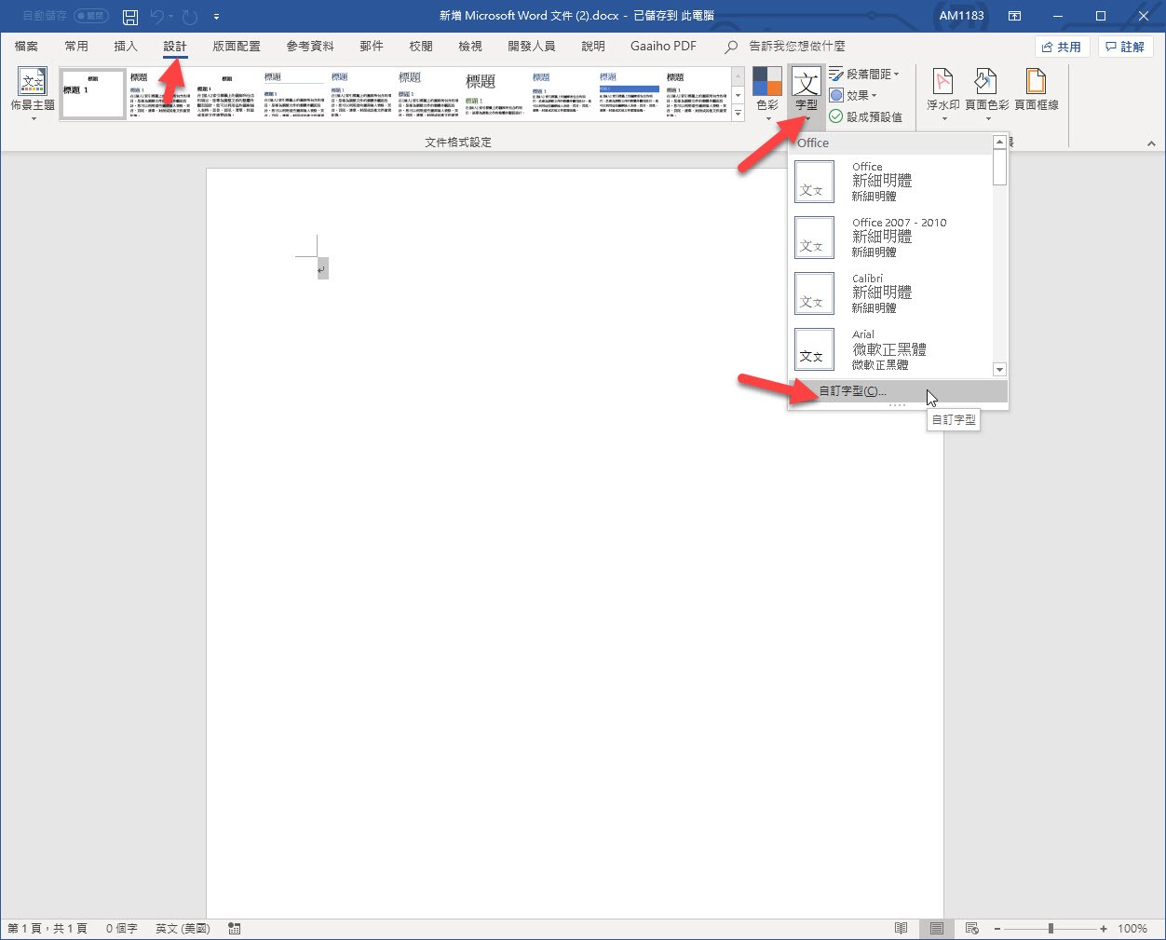Click the page count 第 1 頁，共 1 頁
Screen dimensions: 1166x940
point(47,929)
